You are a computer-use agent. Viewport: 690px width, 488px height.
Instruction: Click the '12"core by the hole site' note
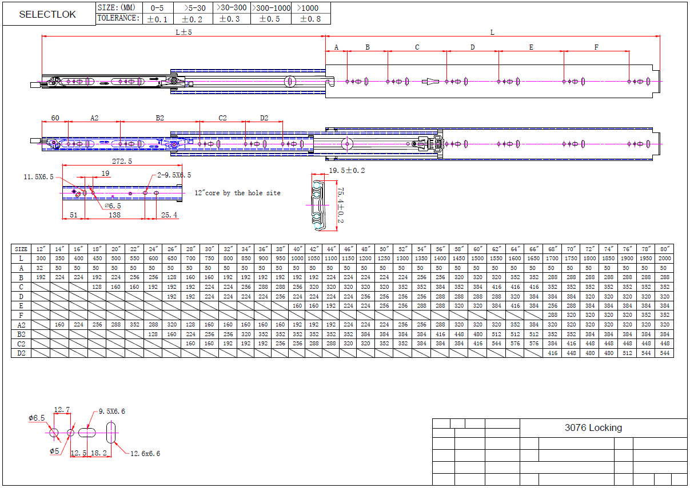[x=237, y=193]
